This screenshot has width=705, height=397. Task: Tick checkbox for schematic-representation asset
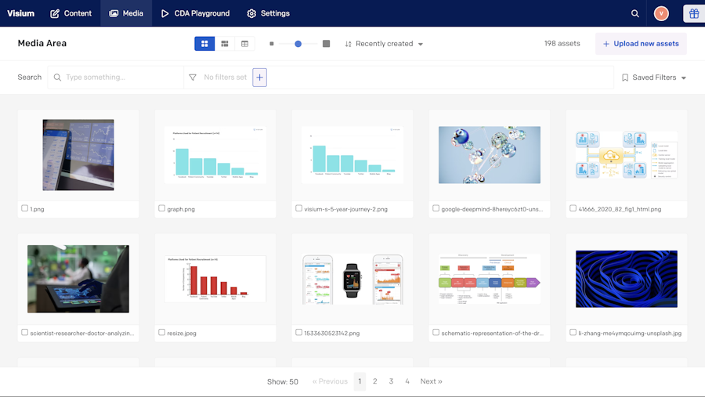(x=436, y=332)
